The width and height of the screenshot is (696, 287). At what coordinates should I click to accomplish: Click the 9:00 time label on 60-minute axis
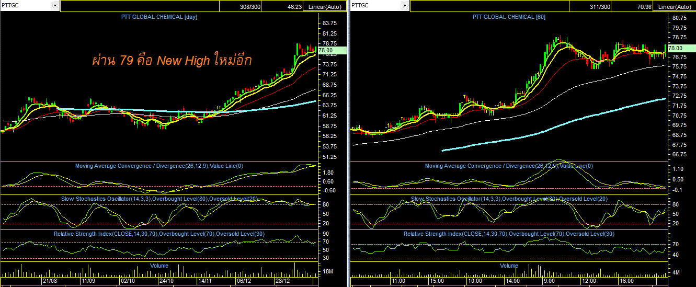550,281
